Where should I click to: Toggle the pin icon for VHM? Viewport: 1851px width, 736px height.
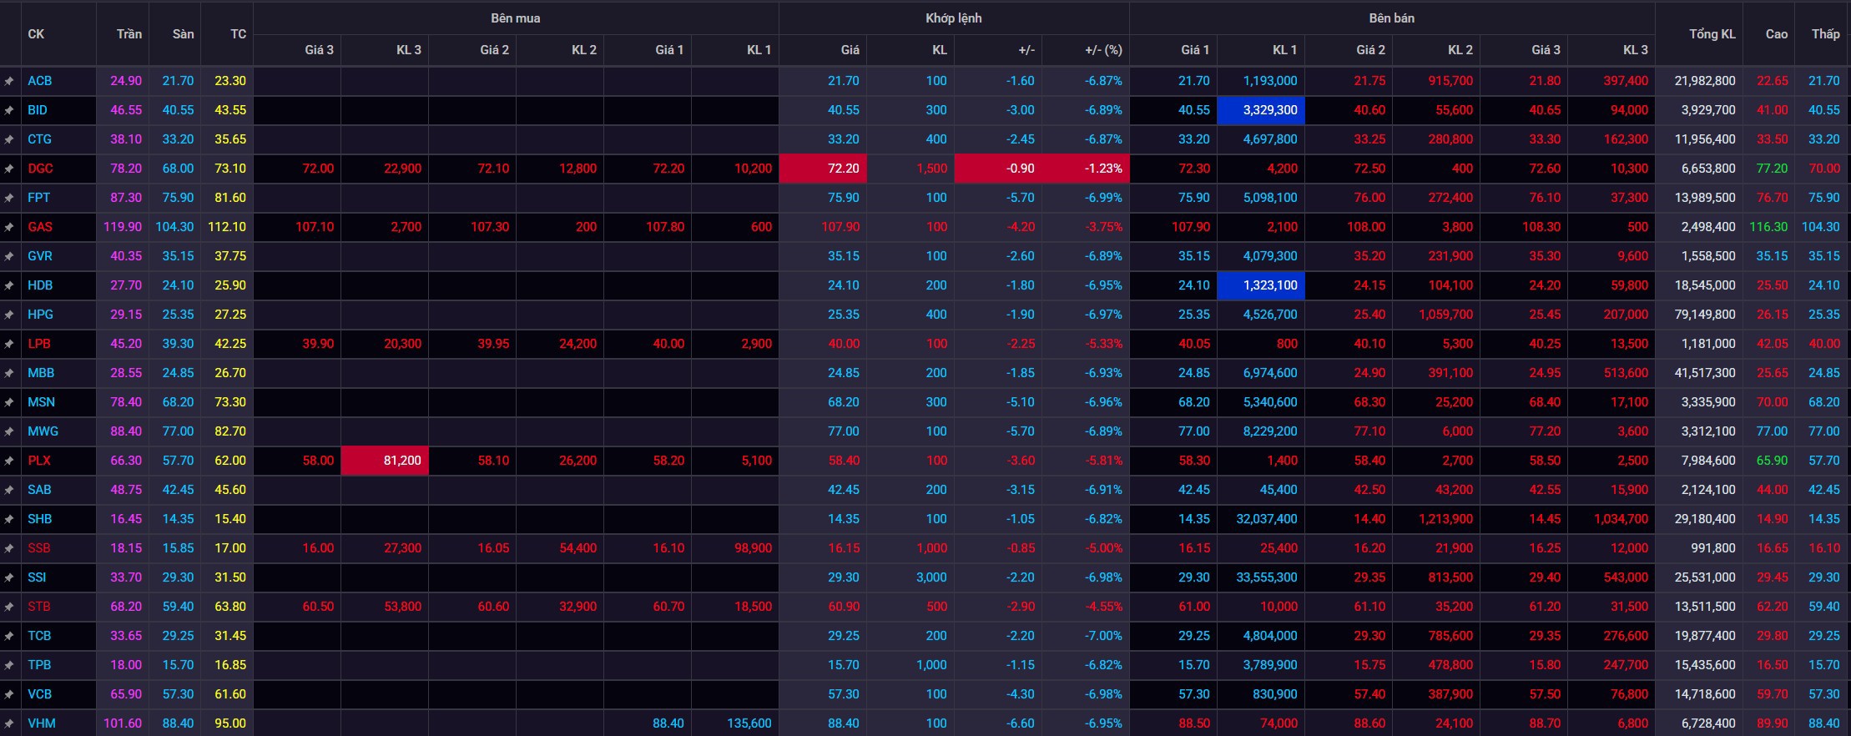tap(9, 723)
